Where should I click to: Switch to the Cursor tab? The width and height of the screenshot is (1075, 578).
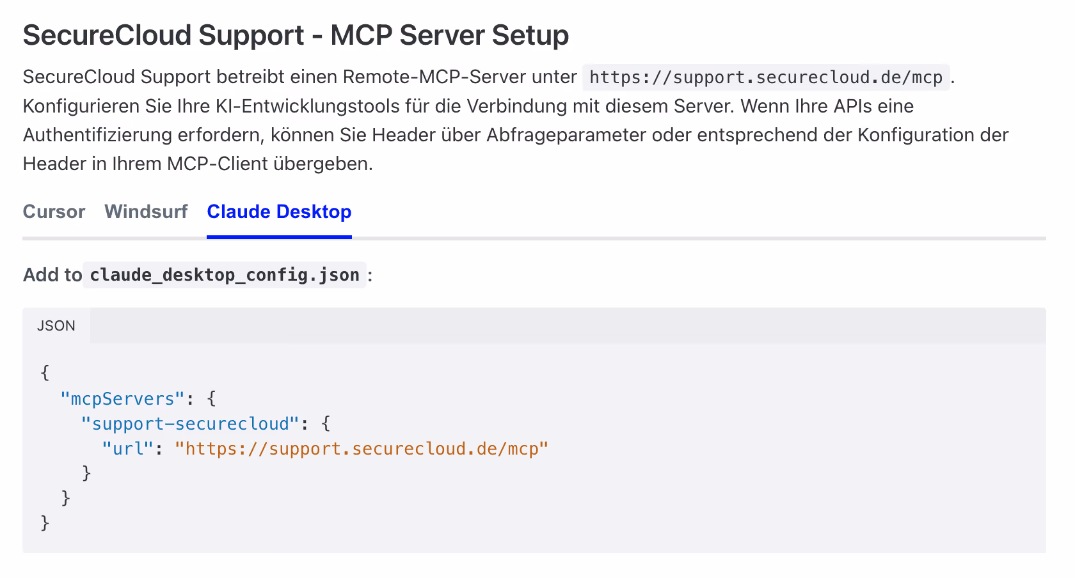(54, 212)
